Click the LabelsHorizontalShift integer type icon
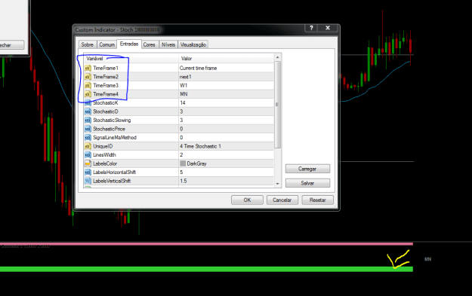 click(88, 172)
